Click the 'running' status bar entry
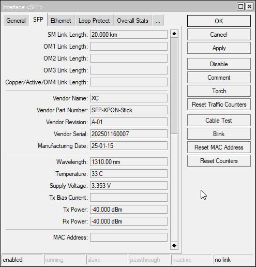The width and height of the screenshot is (256, 267). [65, 260]
